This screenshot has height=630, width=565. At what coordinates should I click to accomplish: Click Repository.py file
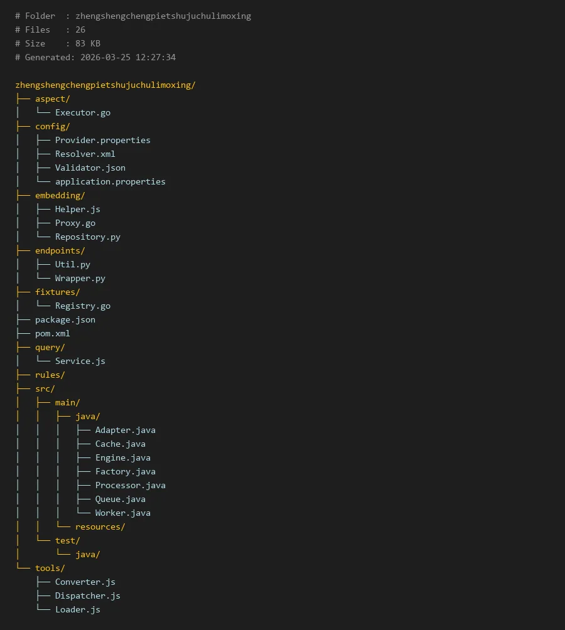(x=87, y=237)
